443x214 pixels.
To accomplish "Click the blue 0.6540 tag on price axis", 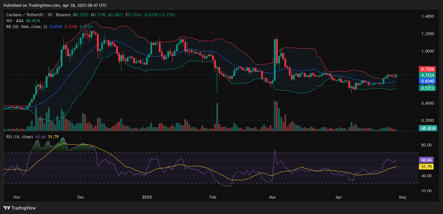I will 427,81.
